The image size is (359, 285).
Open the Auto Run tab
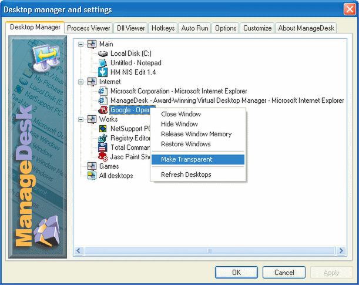pyautogui.click(x=194, y=28)
